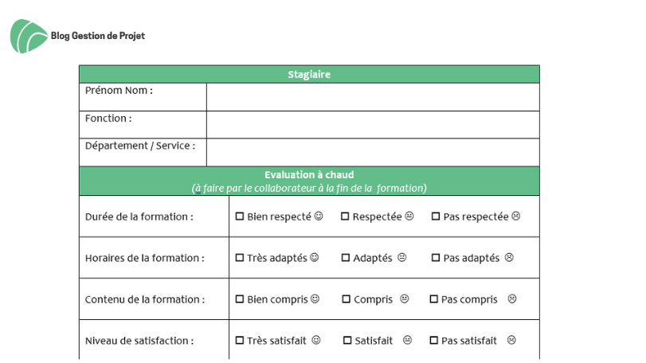Check the Bien compris box
646x363 pixels.
click(x=240, y=299)
